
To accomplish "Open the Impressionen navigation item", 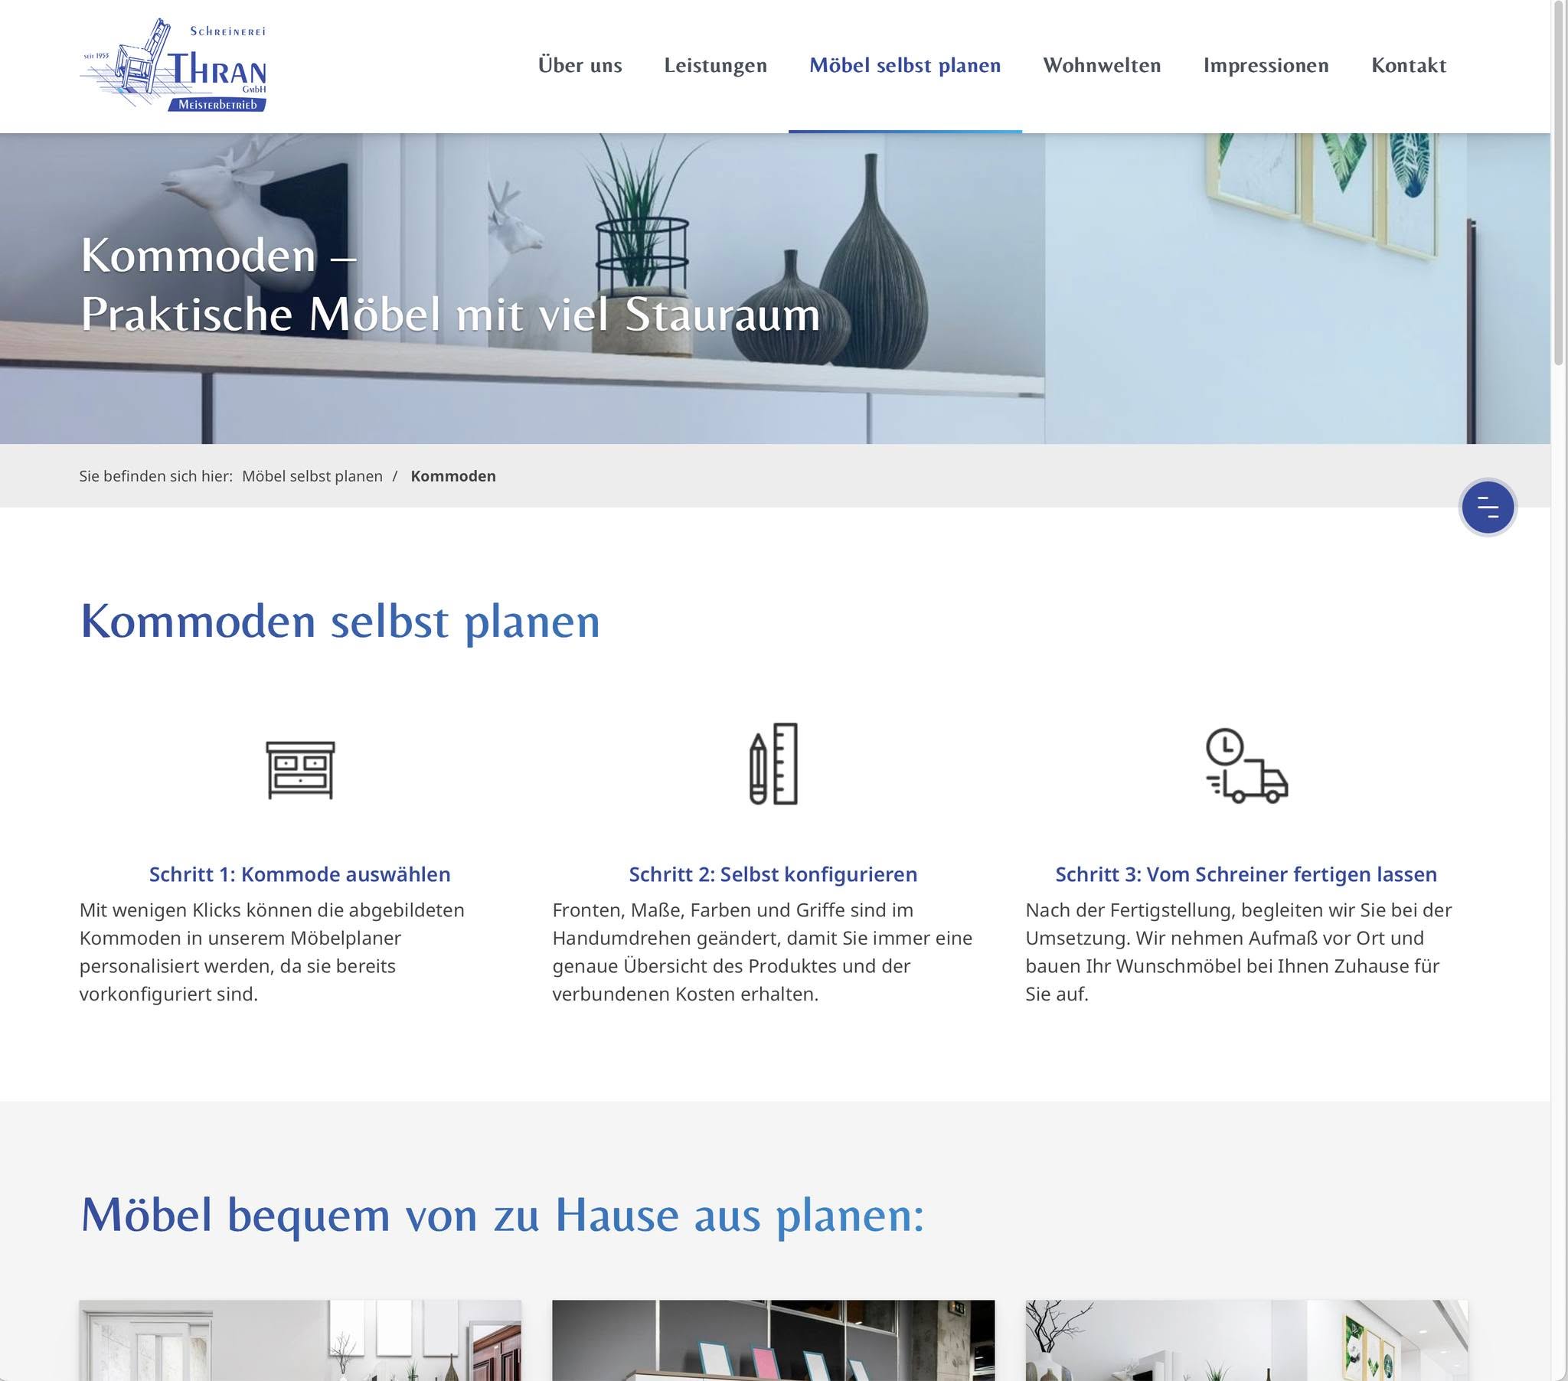I will (1265, 65).
